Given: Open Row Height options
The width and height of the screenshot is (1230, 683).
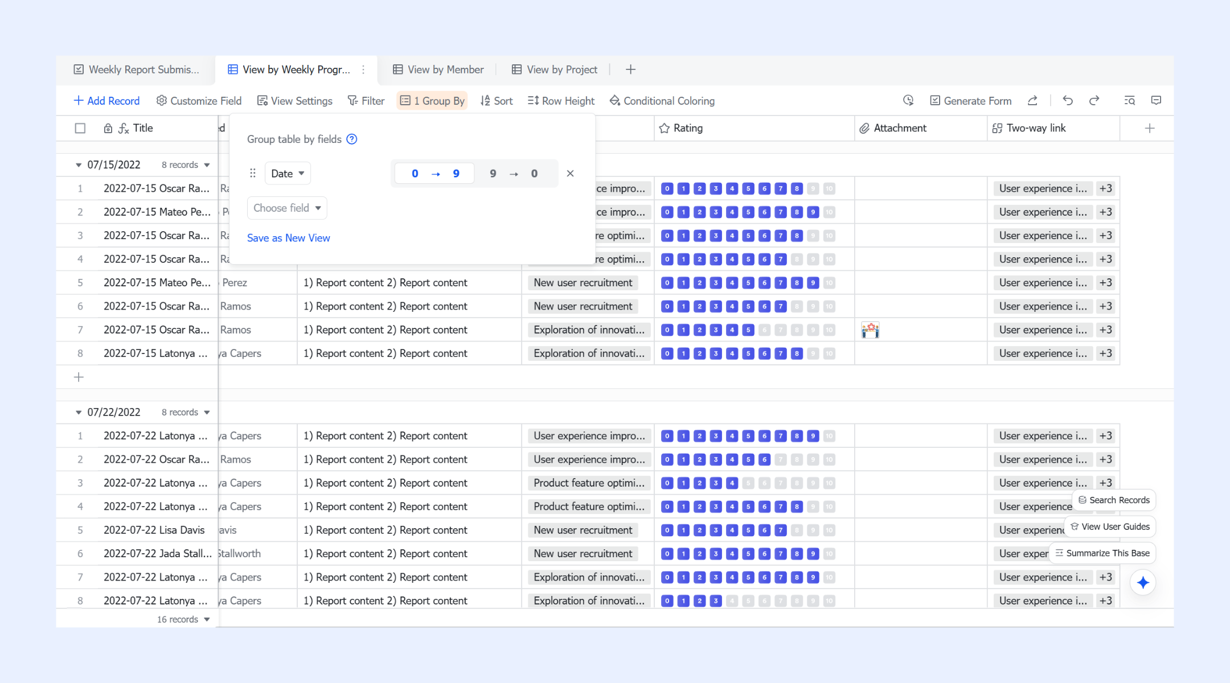Looking at the screenshot, I should pyautogui.click(x=561, y=101).
